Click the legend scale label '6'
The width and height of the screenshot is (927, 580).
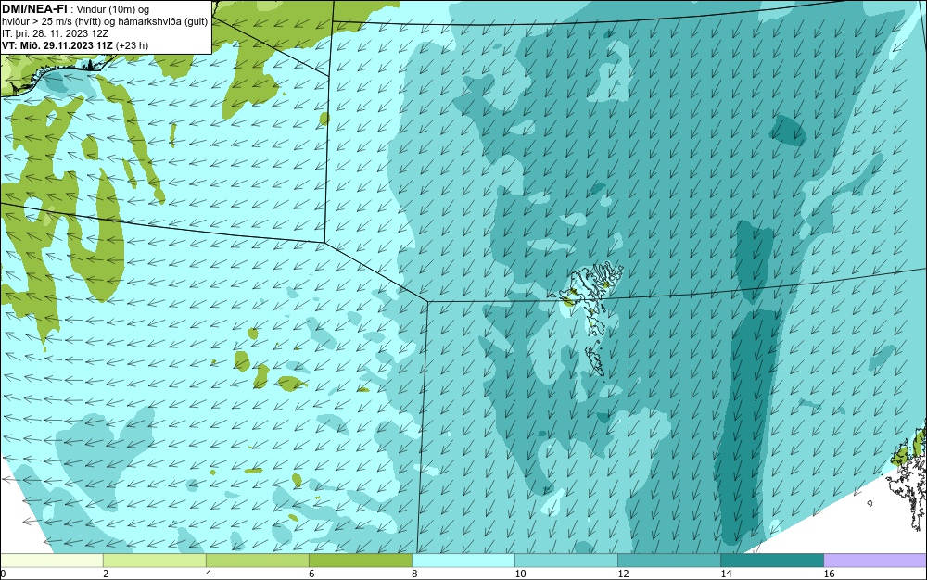(311, 574)
